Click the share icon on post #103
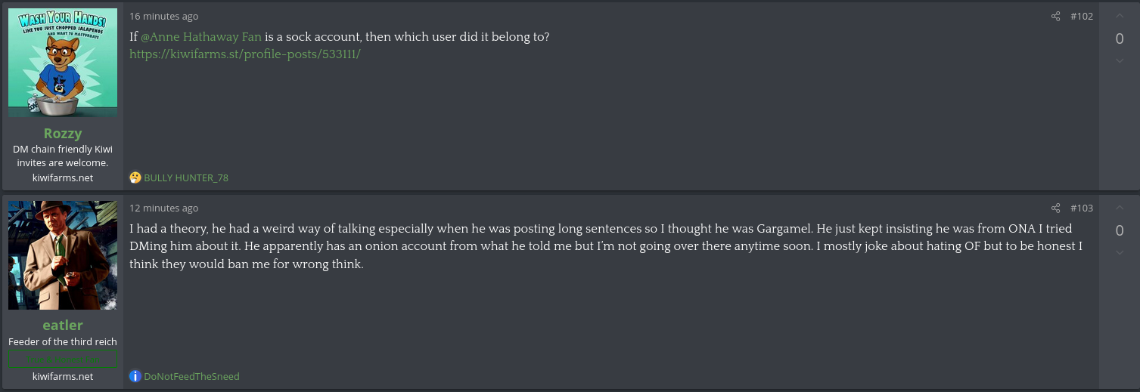The width and height of the screenshot is (1140, 392). pyautogui.click(x=1056, y=208)
